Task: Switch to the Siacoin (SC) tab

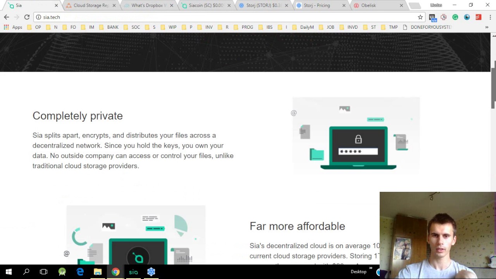Action: click(x=205, y=5)
